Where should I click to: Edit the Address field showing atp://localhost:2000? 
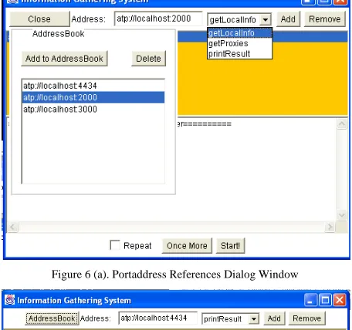(x=158, y=19)
